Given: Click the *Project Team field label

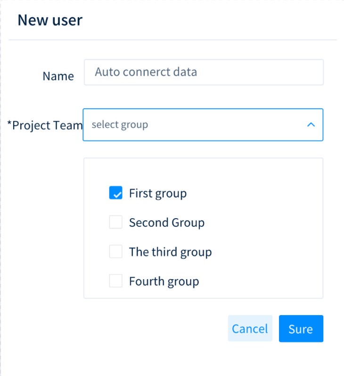Looking at the screenshot, I should tap(45, 125).
